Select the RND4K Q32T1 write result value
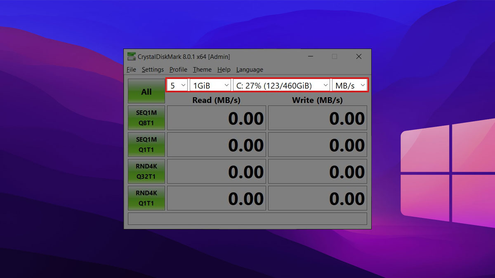Viewport: 495px width, 278px height. [x=318, y=171]
